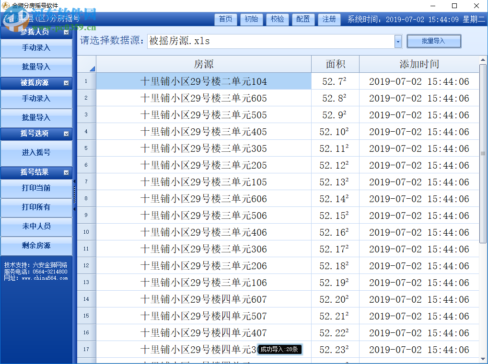Click the 批量导入 button beside the data source field
This screenshot has height=364, width=488.
(x=433, y=41)
